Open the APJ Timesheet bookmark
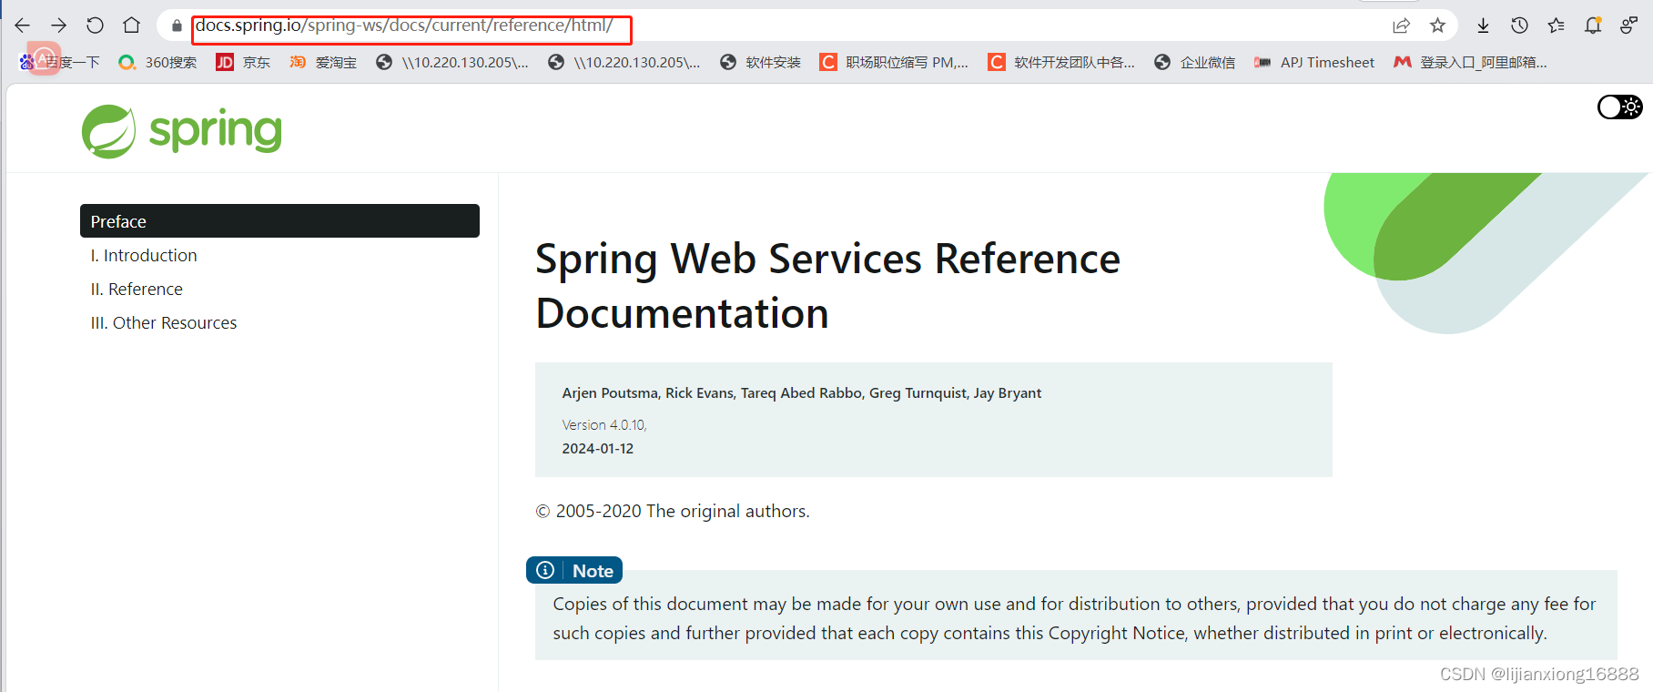Screen dimensions: 1653x692 pyautogui.click(x=1314, y=62)
